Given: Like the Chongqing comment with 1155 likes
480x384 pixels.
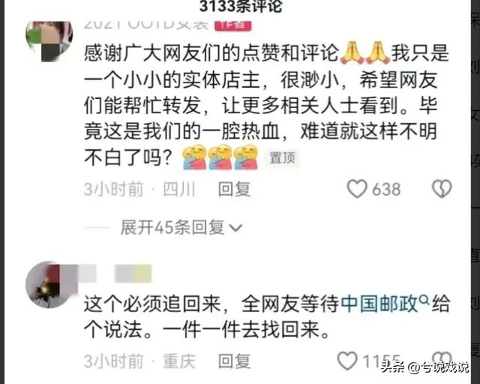Looking at the screenshot, I should [347, 361].
